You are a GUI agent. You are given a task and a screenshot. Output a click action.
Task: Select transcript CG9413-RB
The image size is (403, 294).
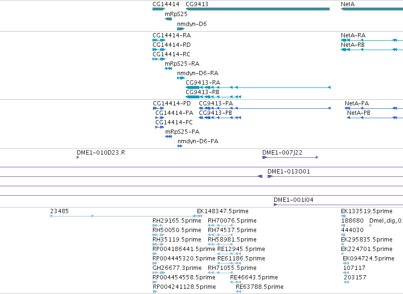coord(202,92)
